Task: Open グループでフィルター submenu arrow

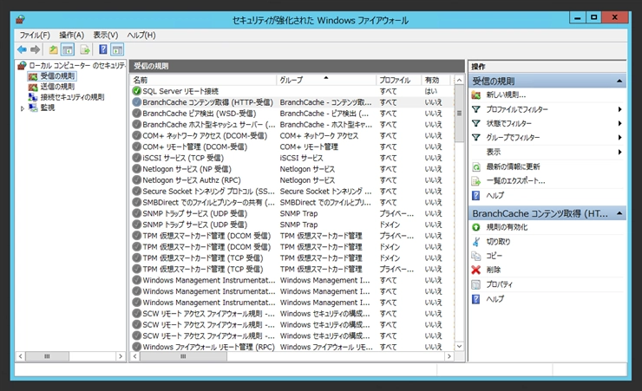Action: (620, 138)
